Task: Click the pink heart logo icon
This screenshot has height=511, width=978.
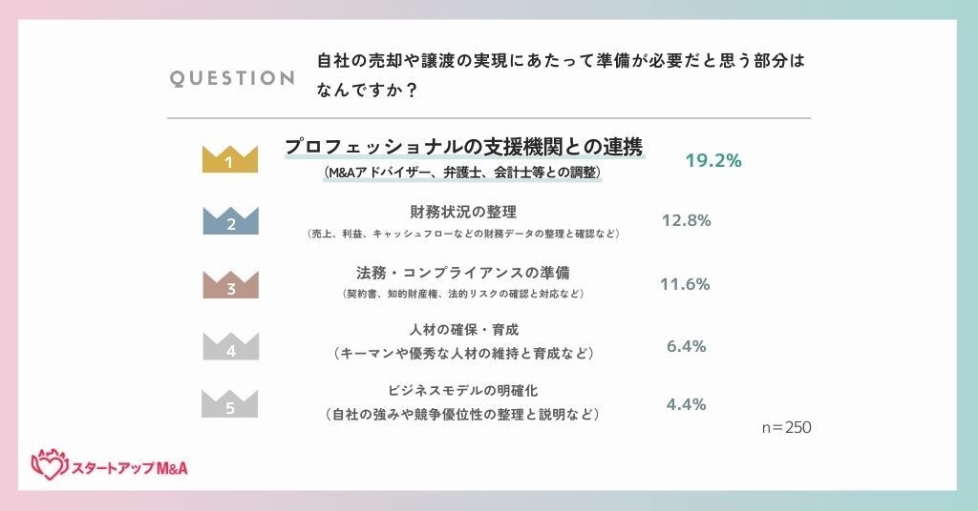Action: [x=49, y=464]
